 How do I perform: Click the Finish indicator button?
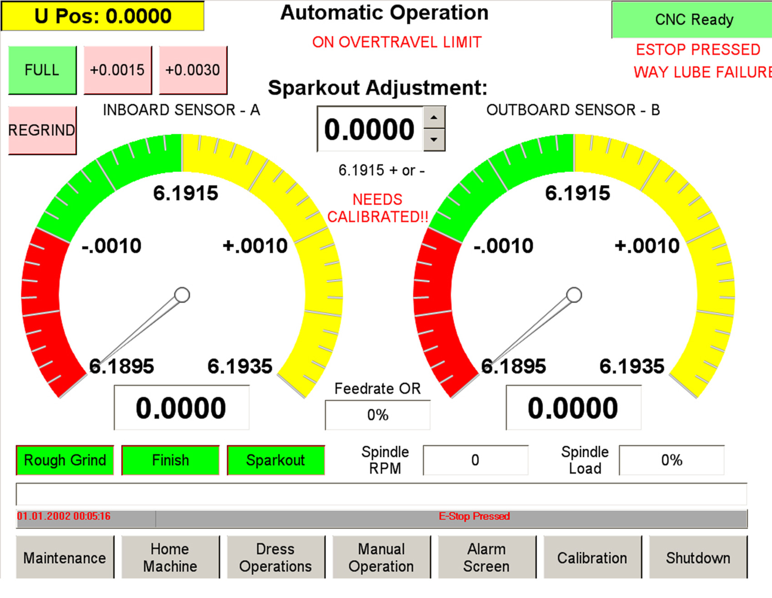click(170, 460)
